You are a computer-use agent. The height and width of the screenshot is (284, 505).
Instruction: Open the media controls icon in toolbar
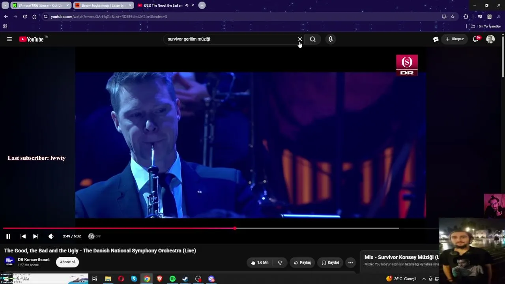[x=480, y=17]
